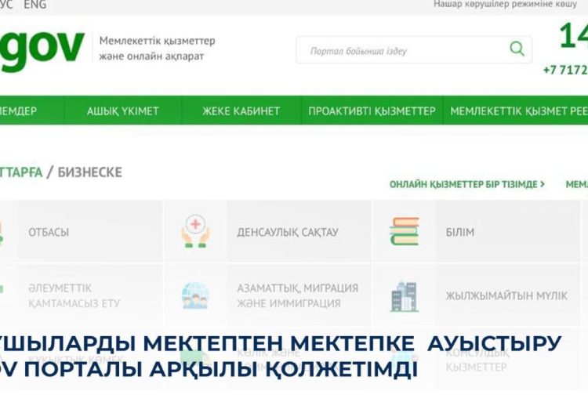588x420 pixels.
Task: Switch to the БИЗНЕСКЕ tab
Action: pyautogui.click(x=90, y=172)
